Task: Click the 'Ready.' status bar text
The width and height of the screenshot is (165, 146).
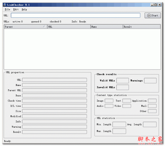Action: (8, 141)
